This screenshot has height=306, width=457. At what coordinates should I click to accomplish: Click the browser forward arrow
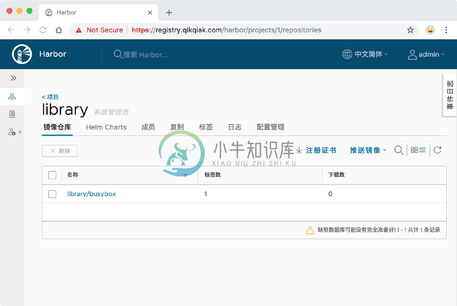tap(27, 30)
